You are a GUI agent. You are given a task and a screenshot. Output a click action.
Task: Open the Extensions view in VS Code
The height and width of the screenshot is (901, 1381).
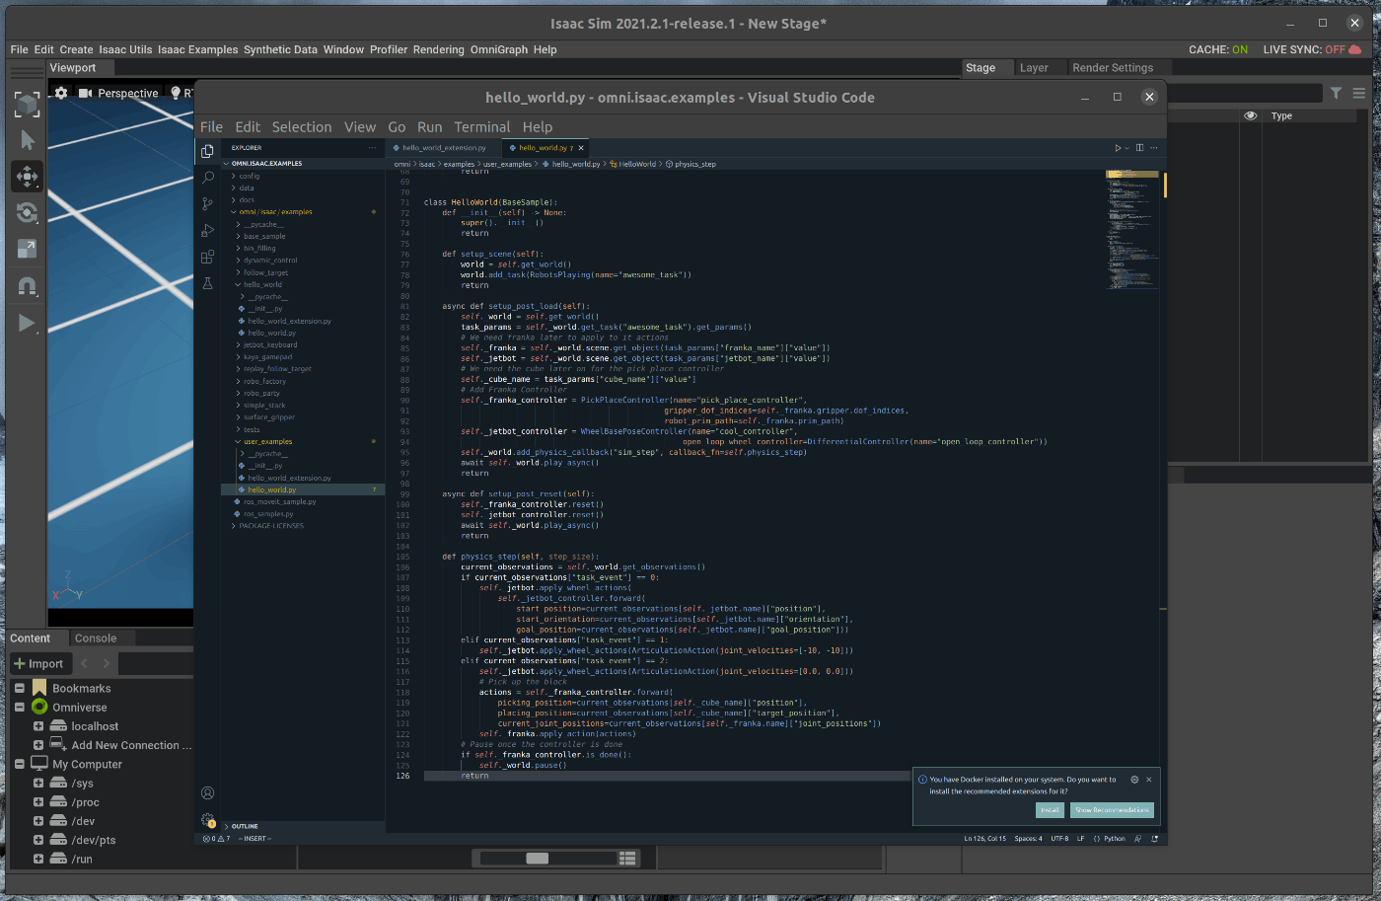(x=207, y=257)
